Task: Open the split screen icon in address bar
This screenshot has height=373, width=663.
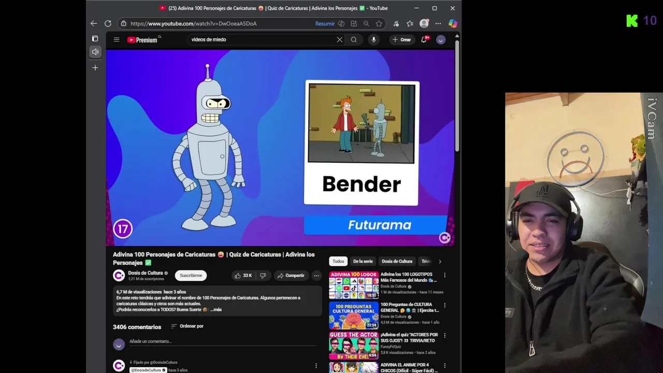Action: tap(354, 23)
